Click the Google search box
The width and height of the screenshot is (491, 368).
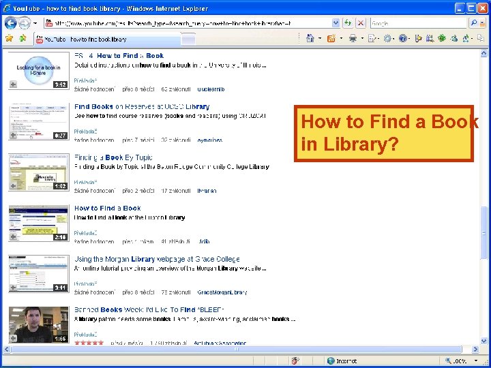pyautogui.click(x=418, y=23)
